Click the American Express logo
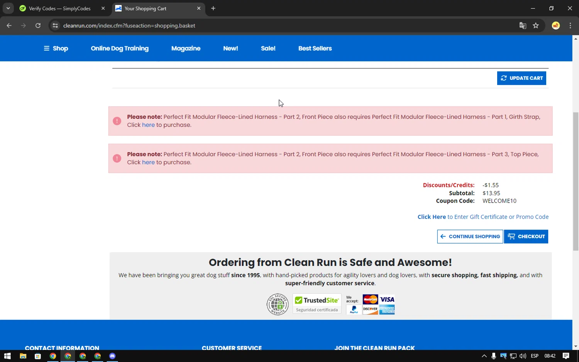Image resolution: width=579 pixels, height=362 pixels. click(387, 310)
